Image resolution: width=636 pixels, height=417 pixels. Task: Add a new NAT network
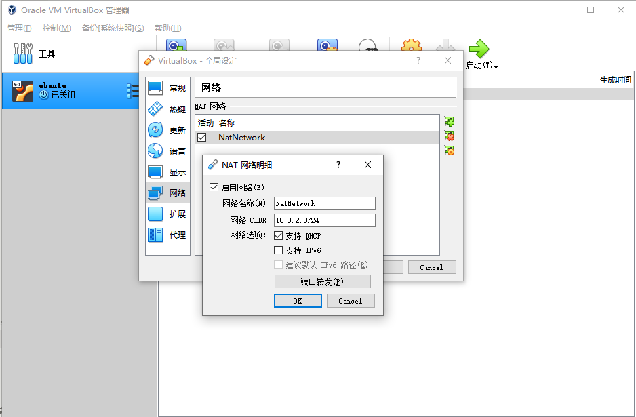tap(448, 121)
